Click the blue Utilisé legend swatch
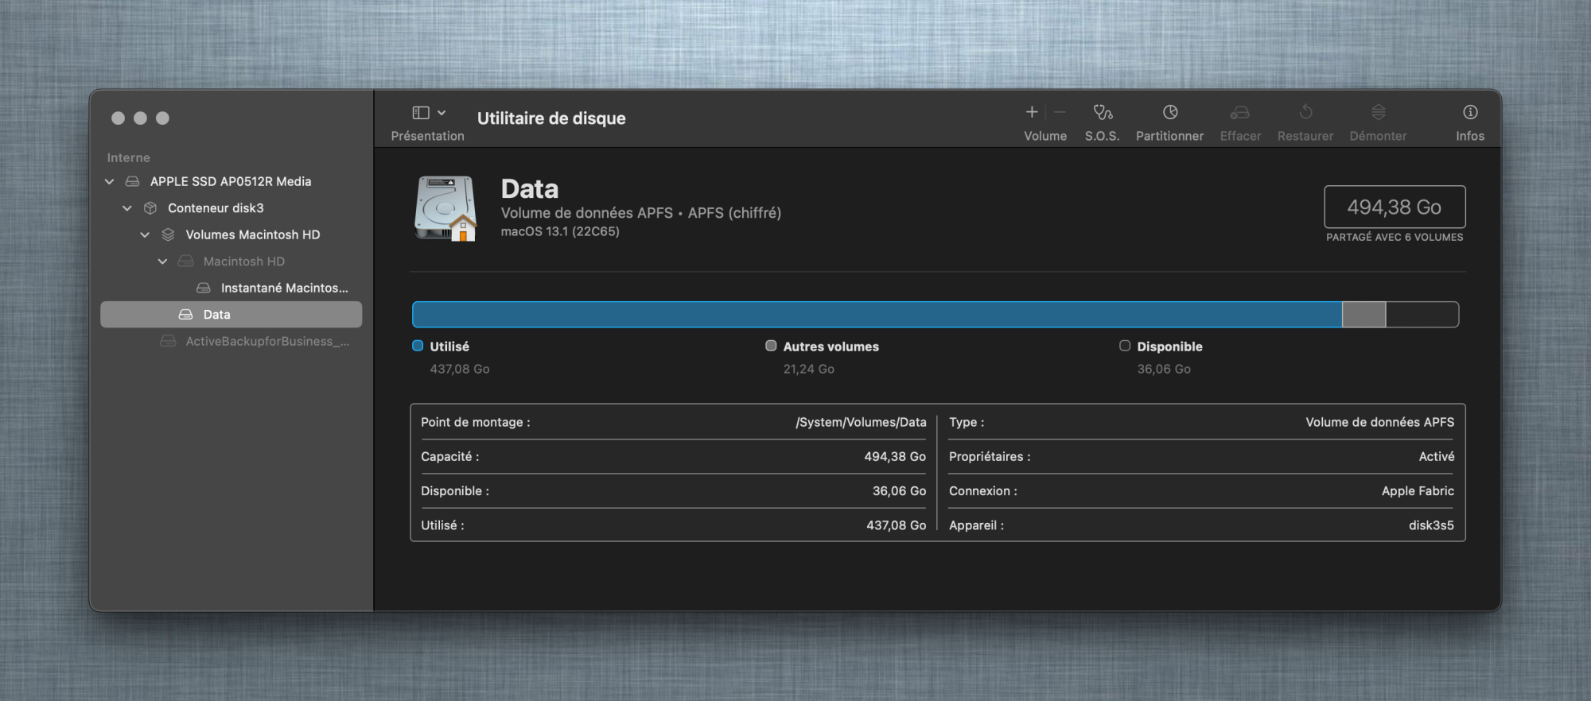The height and width of the screenshot is (701, 1591). click(x=418, y=346)
